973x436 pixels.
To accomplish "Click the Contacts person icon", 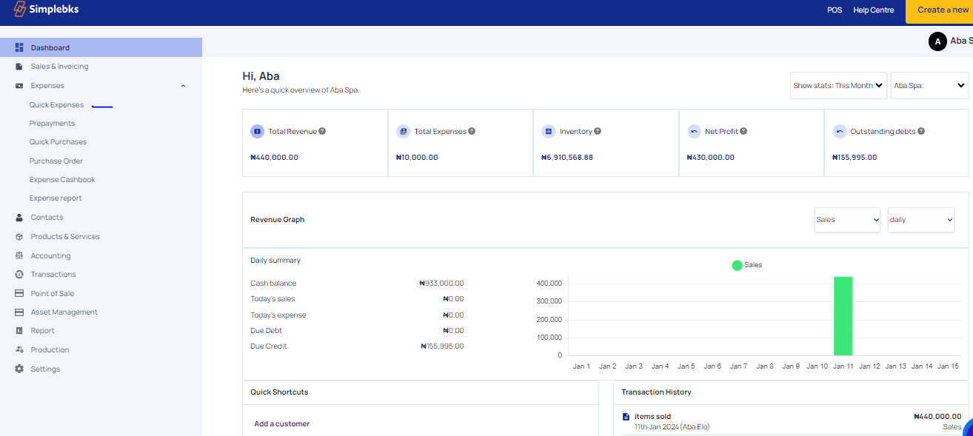I will (19, 218).
